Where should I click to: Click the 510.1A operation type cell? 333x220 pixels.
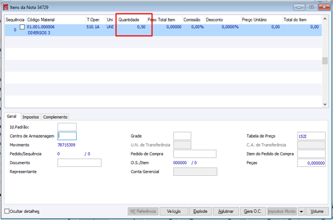coord(93,27)
